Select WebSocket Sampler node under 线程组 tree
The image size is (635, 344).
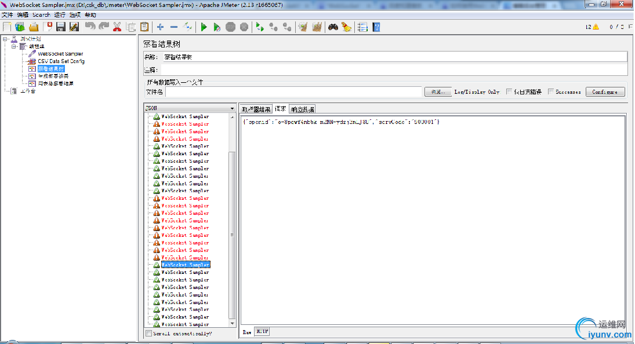tap(60, 54)
